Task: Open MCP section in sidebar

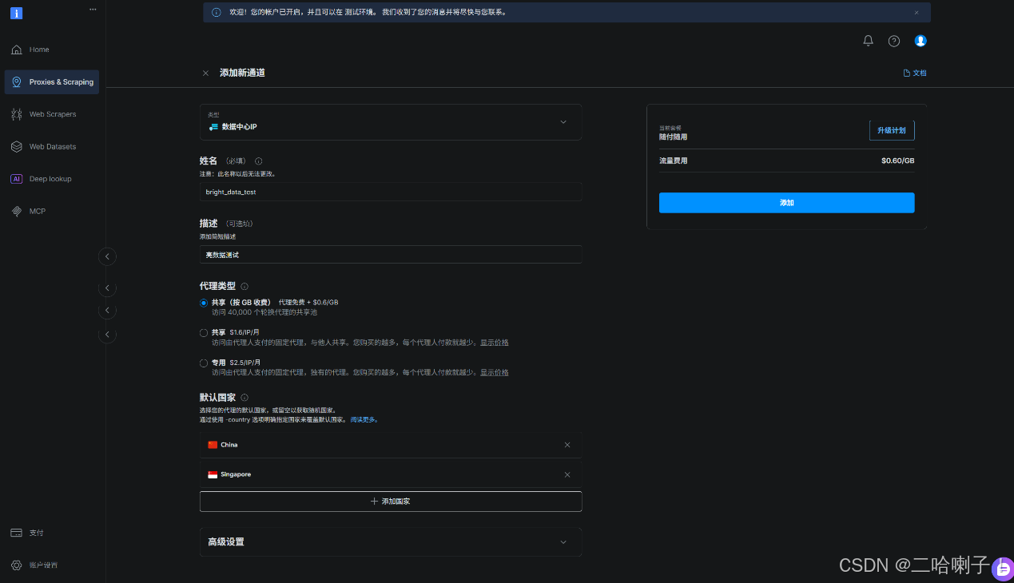Action: click(x=53, y=212)
